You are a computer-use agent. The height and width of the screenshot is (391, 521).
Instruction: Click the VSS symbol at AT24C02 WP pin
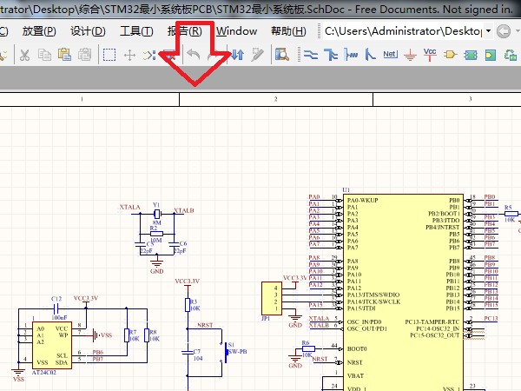tap(101, 335)
